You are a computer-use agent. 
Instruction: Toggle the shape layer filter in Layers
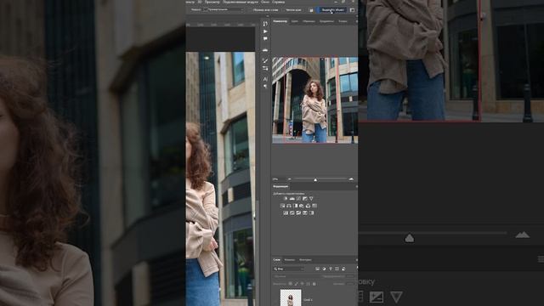click(337, 269)
